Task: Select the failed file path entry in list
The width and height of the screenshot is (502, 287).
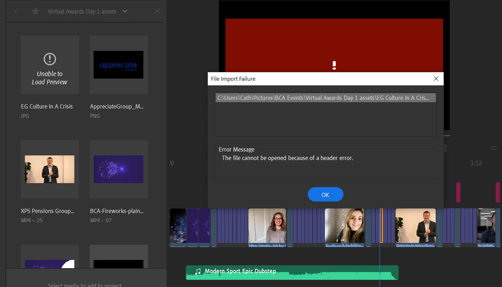Action: pyautogui.click(x=326, y=98)
